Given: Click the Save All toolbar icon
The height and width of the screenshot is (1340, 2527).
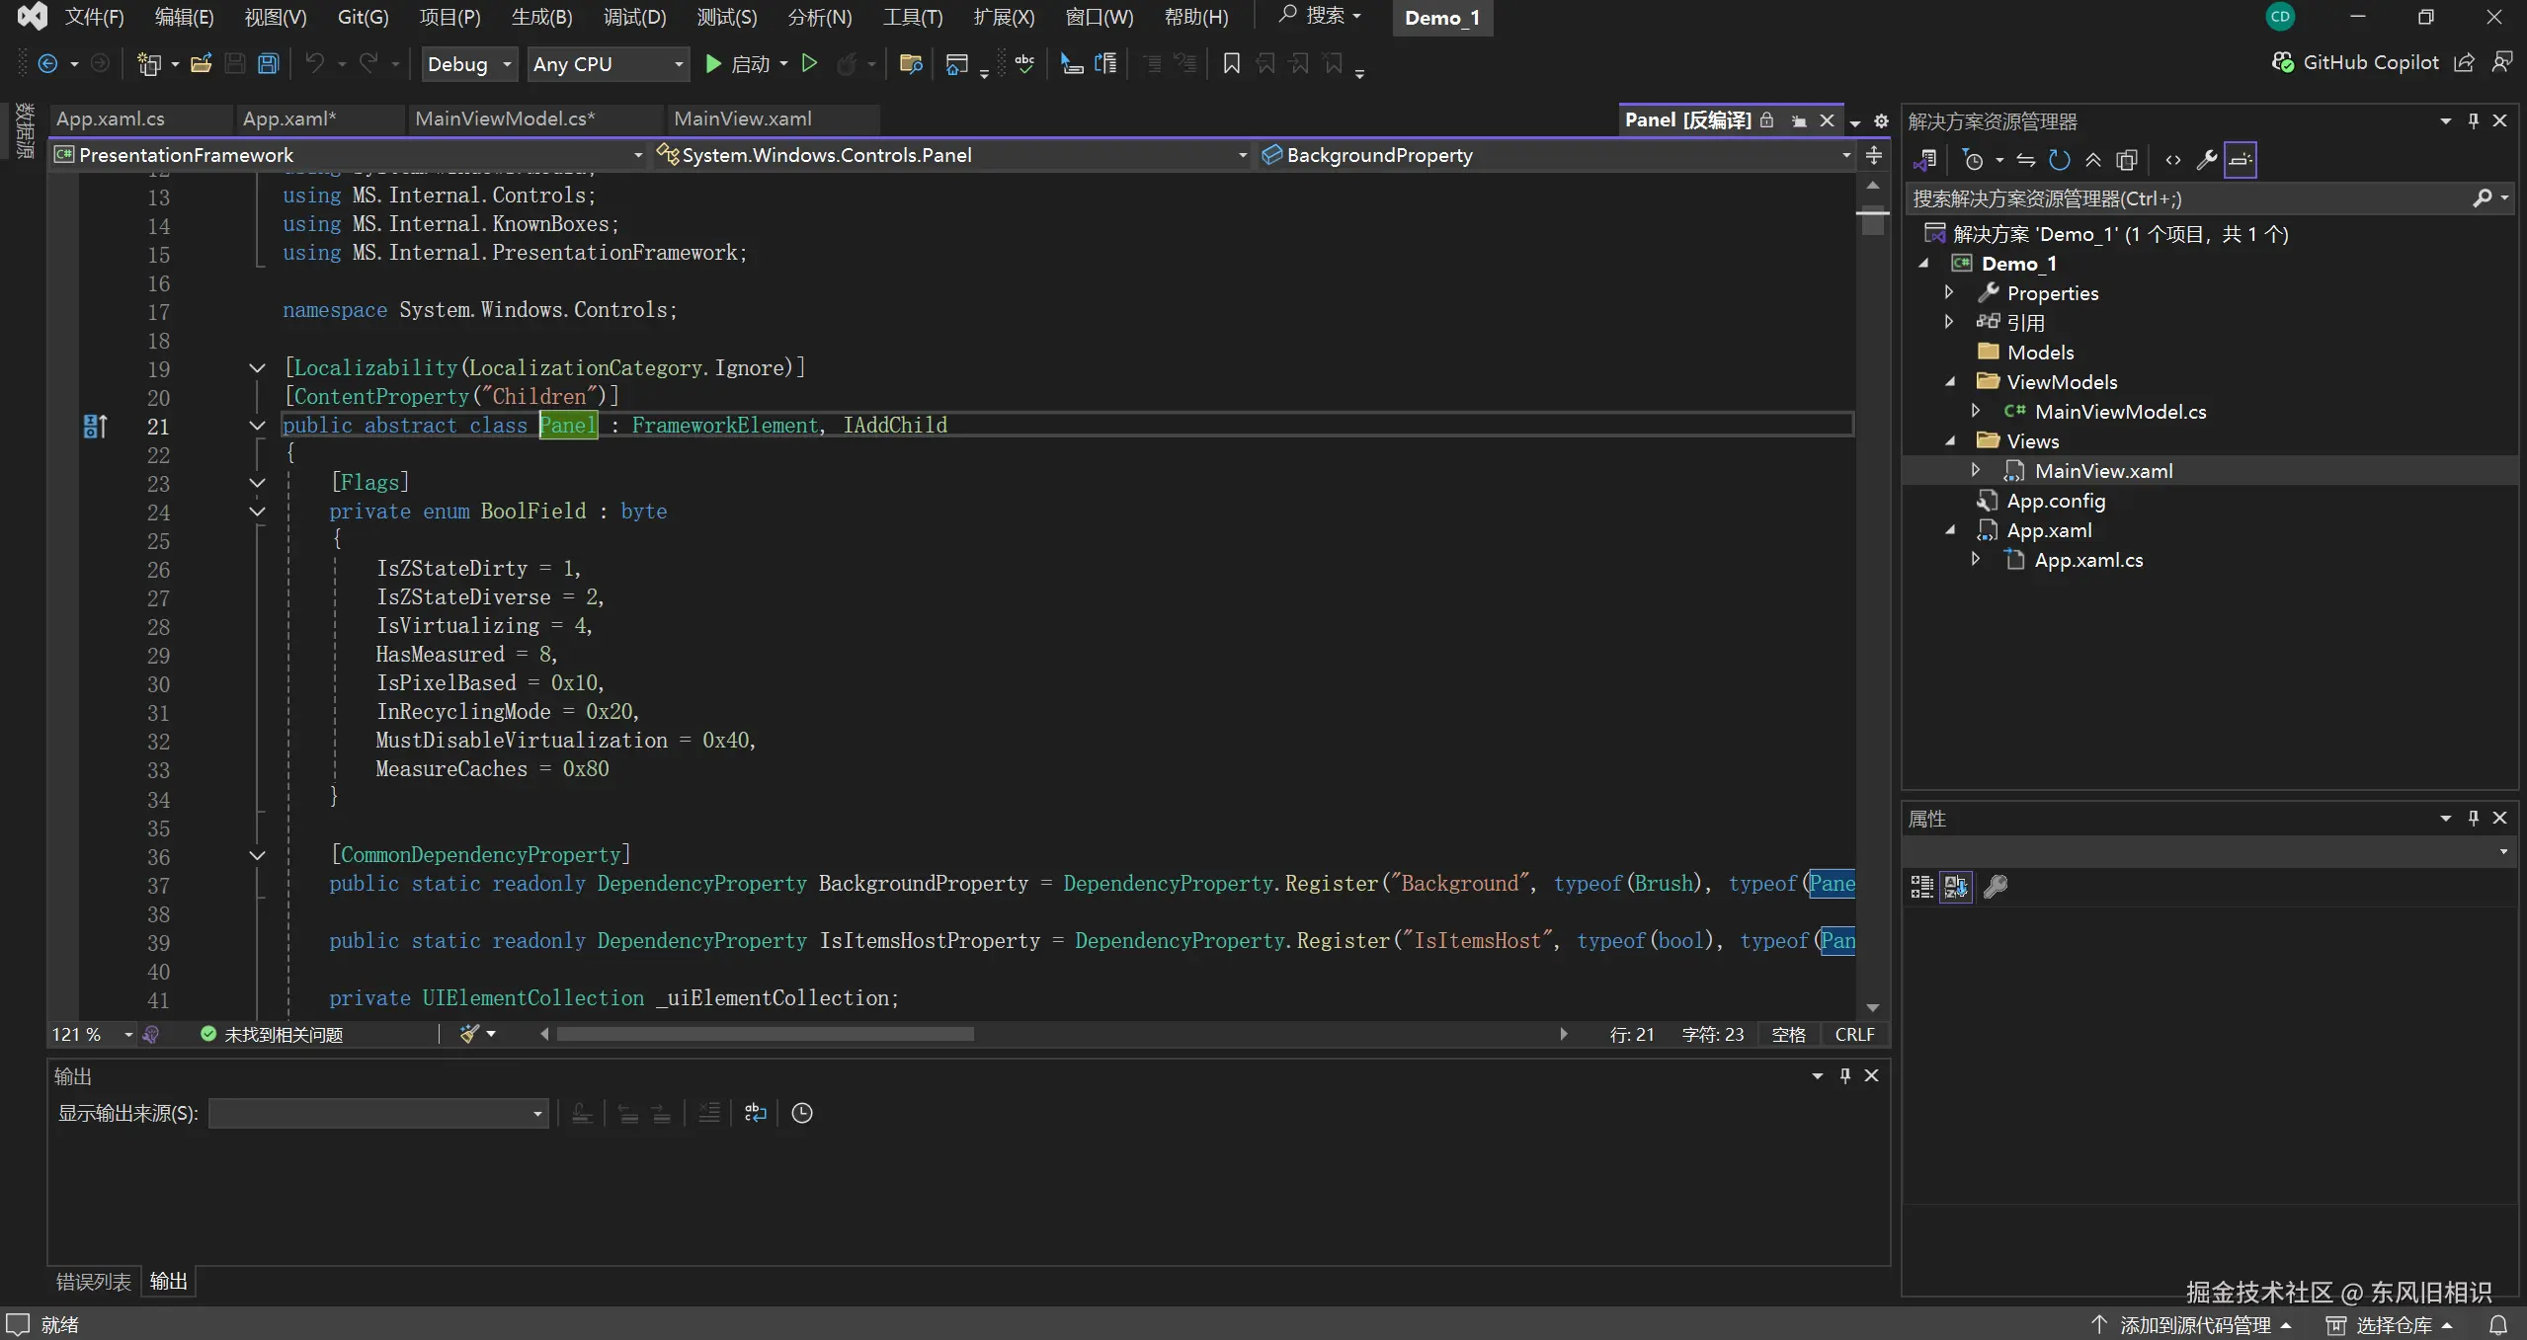Looking at the screenshot, I should (268, 64).
